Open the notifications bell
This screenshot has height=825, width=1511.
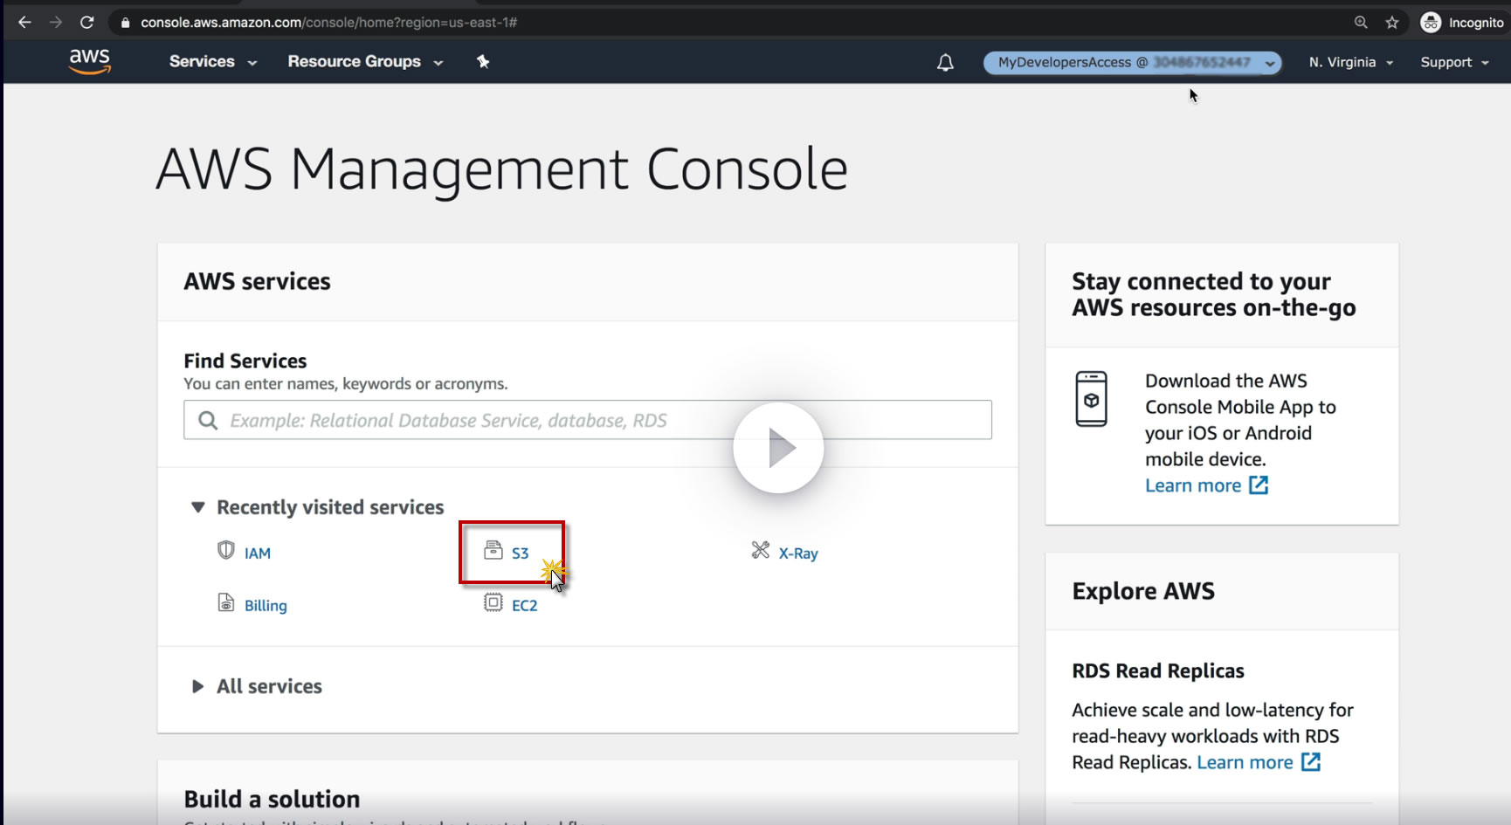point(945,63)
